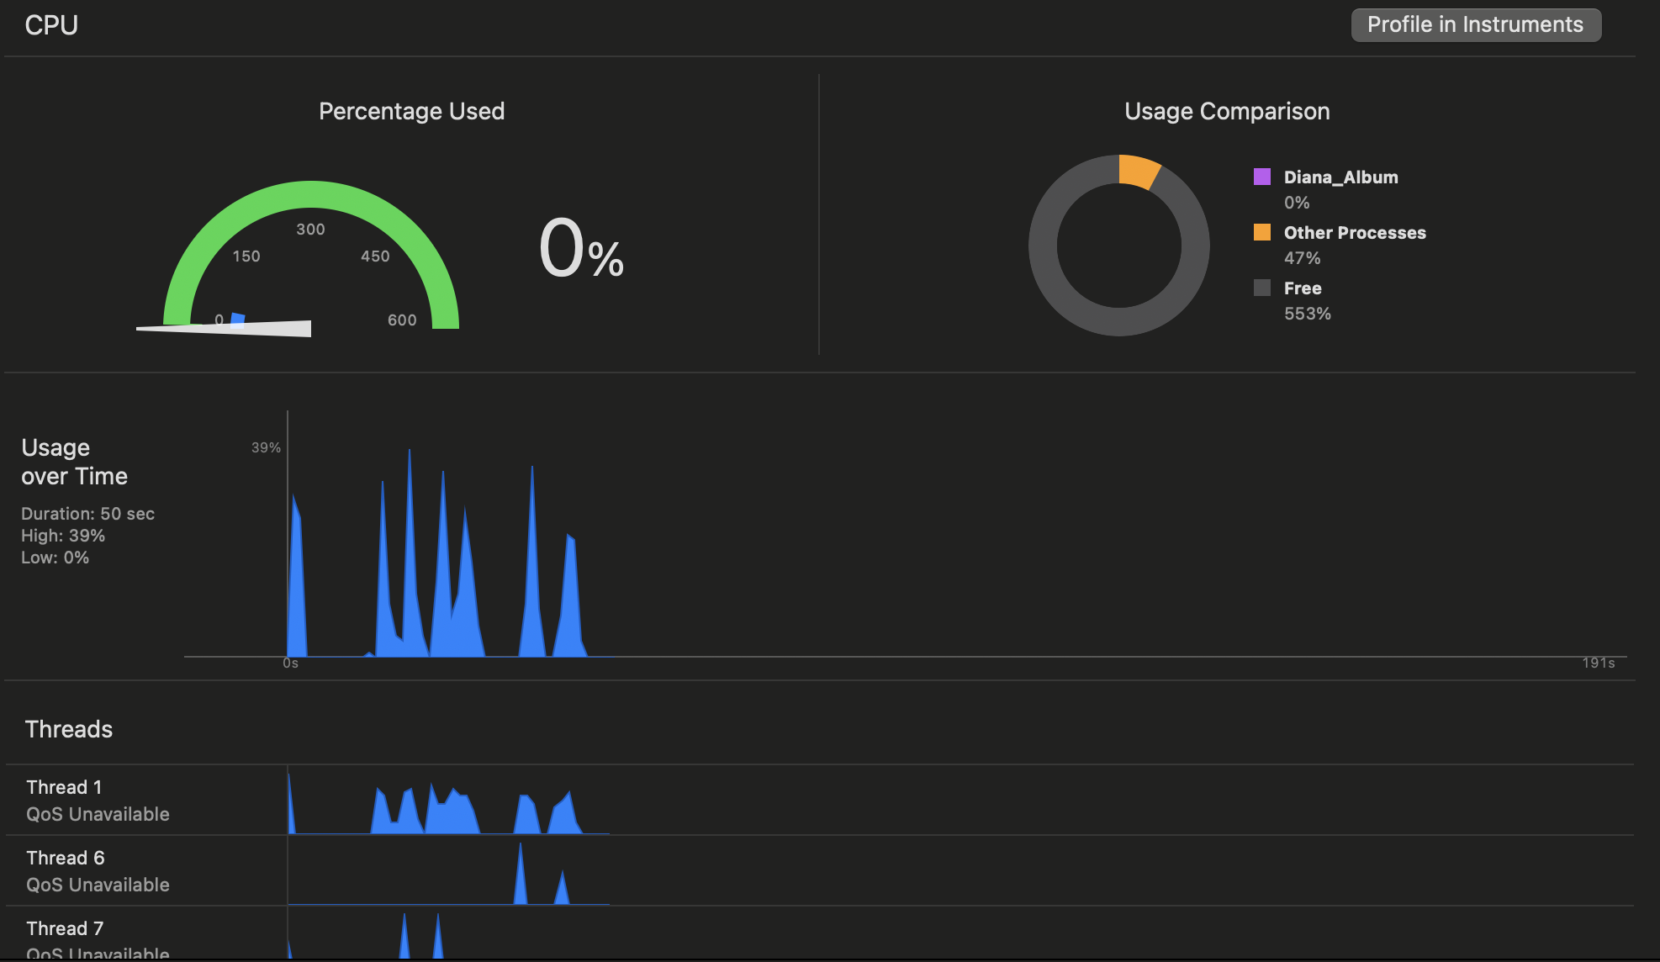Click the purple Diana_Album legend swatch
Image resolution: width=1660 pixels, height=962 pixels.
click(1261, 177)
